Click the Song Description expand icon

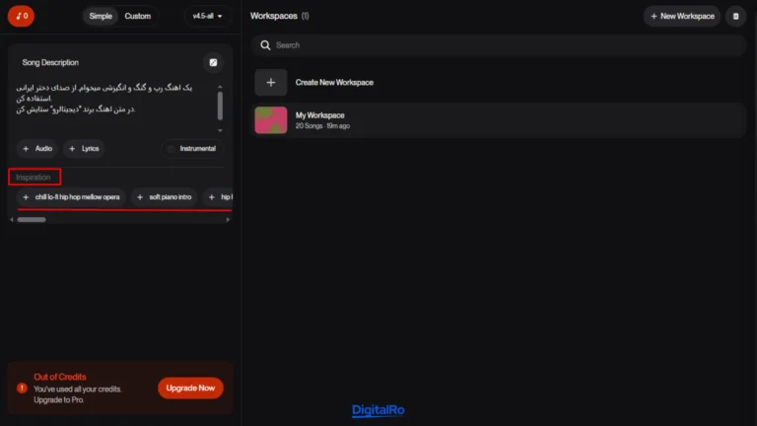[213, 62]
